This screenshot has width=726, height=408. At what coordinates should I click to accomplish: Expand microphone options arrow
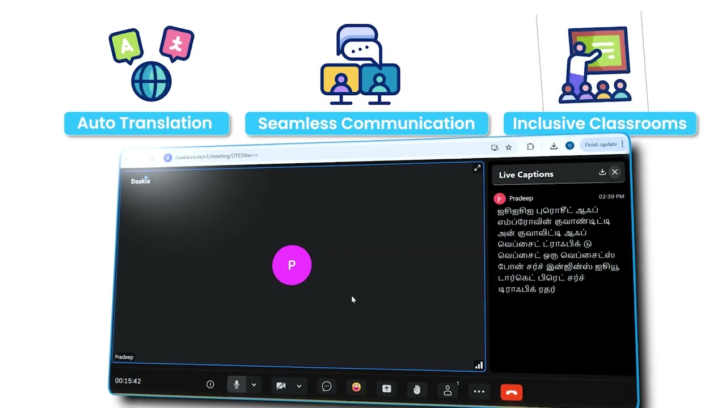(254, 385)
